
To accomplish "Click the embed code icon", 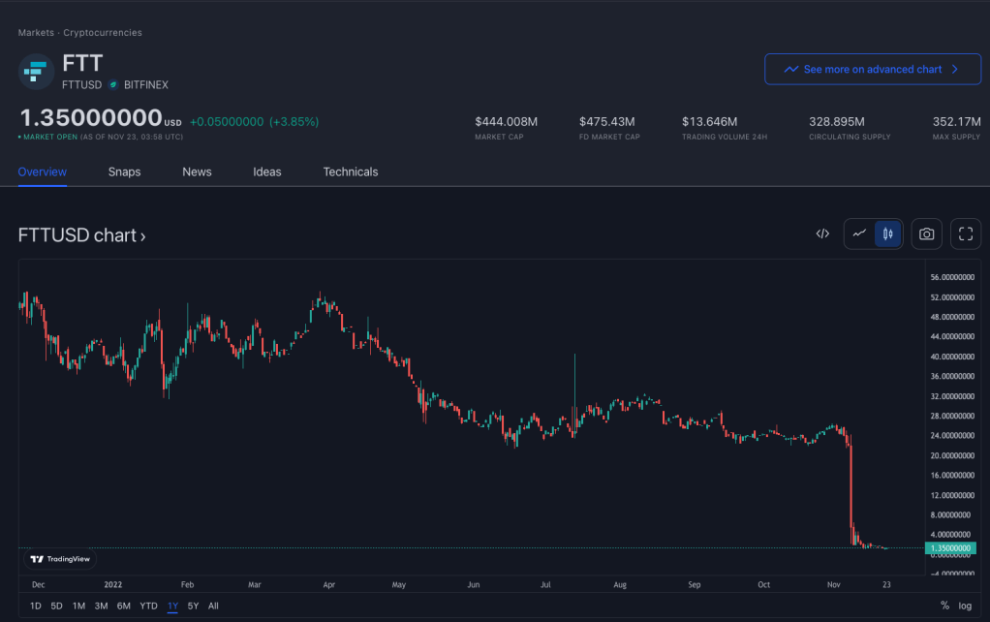I will (x=822, y=233).
